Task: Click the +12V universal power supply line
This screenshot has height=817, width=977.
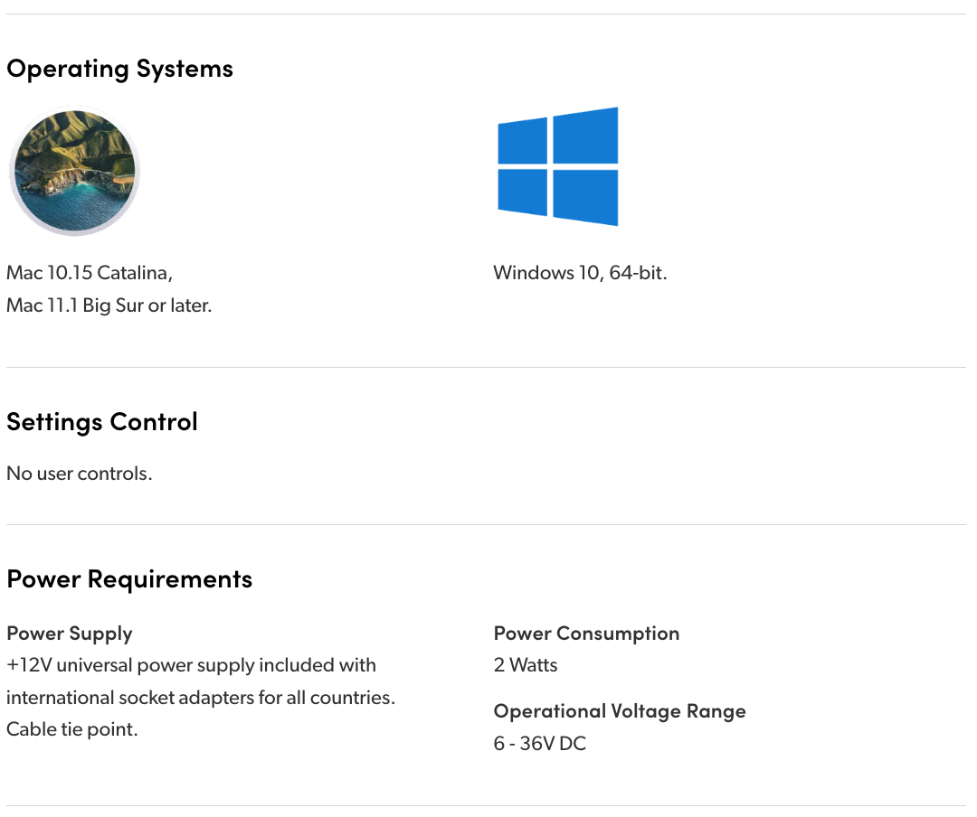Action: (x=191, y=665)
